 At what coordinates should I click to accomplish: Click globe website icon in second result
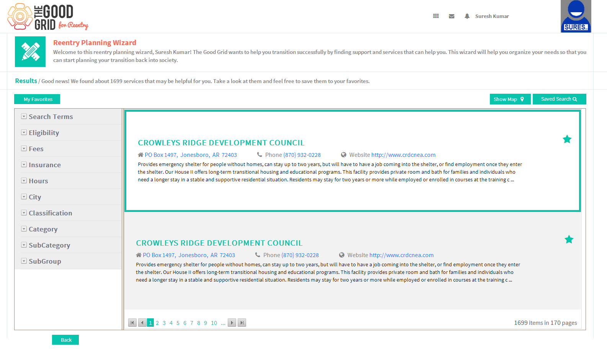click(x=342, y=255)
